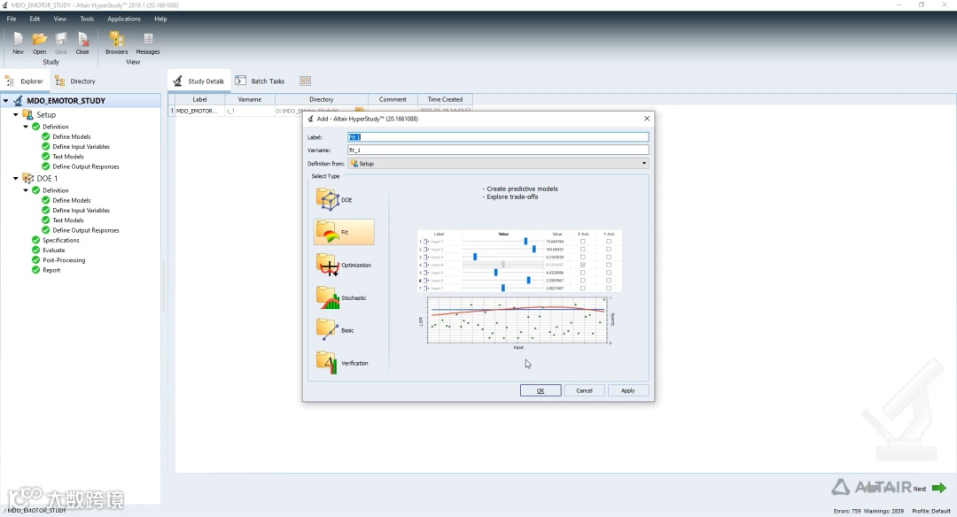The height and width of the screenshot is (517, 957).
Task: Collapse the DOE 1 tree node
Action: (16, 178)
